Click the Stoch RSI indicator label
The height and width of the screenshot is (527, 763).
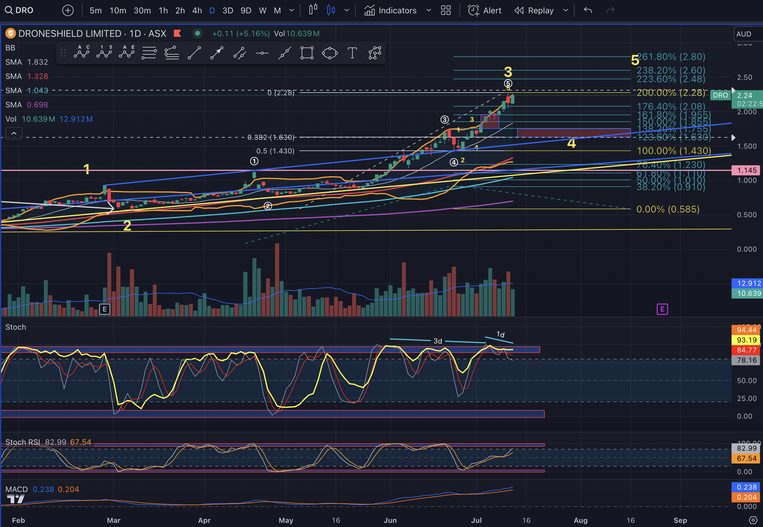click(x=23, y=442)
